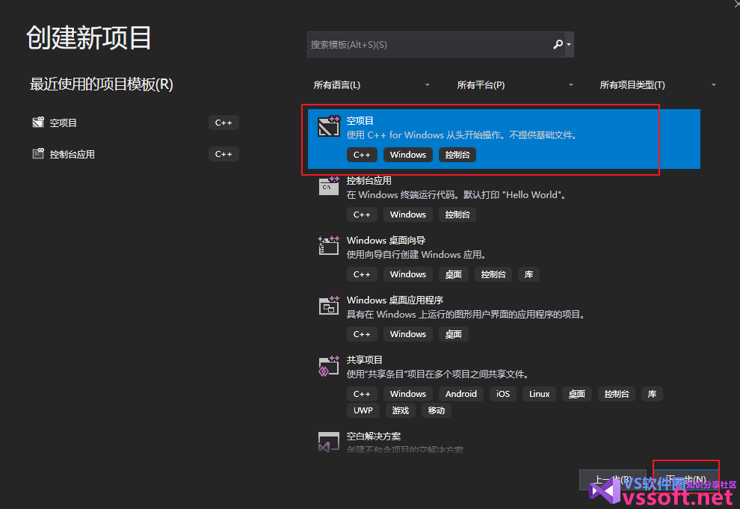The height and width of the screenshot is (509, 740).
Task: Click the Windows 桌面应用程序 template icon
Action: pos(328,305)
